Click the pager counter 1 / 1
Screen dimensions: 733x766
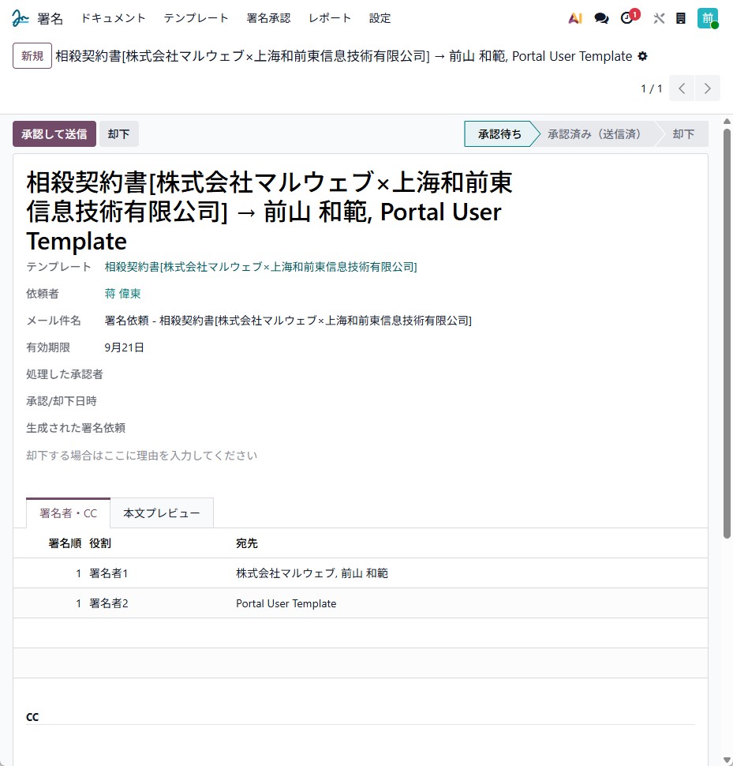point(652,88)
